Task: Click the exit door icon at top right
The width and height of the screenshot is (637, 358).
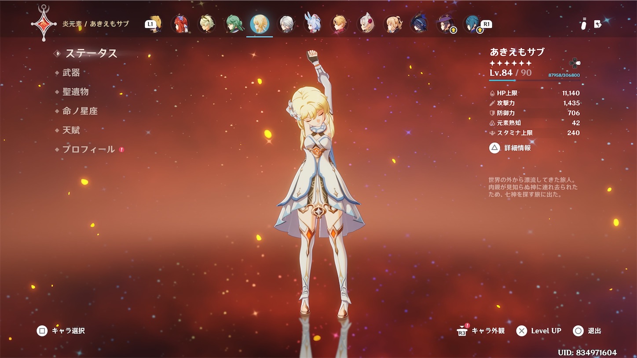Action: point(598,24)
